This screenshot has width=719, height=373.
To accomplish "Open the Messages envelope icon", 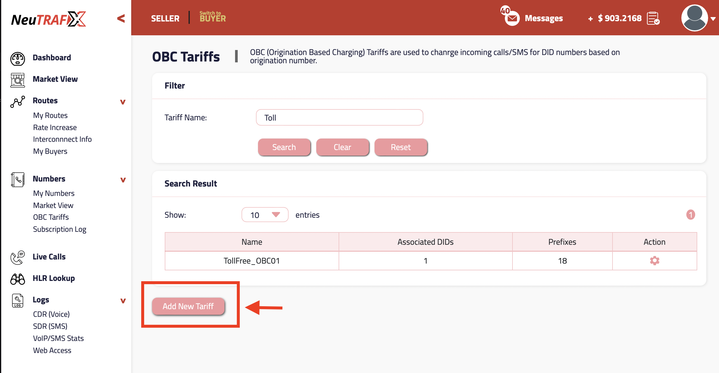I will point(512,19).
